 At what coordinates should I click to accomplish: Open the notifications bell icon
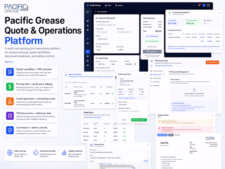click(199, 5)
